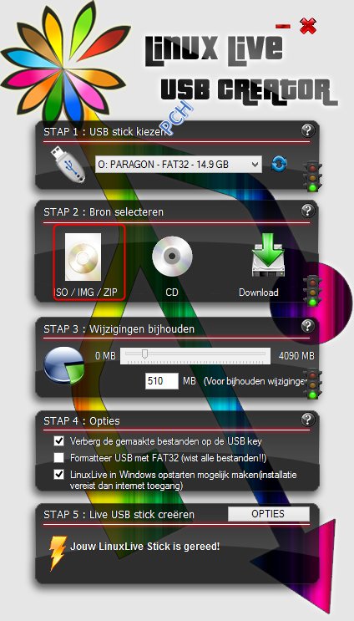Open help for STAP 4 Opties

pos(308,419)
